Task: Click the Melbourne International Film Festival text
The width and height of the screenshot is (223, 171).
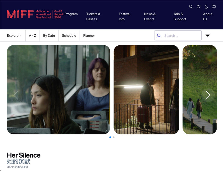Action: [x=43, y=14]
